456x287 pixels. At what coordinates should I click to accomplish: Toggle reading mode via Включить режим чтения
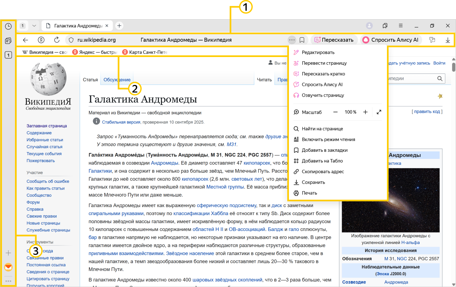328,139
